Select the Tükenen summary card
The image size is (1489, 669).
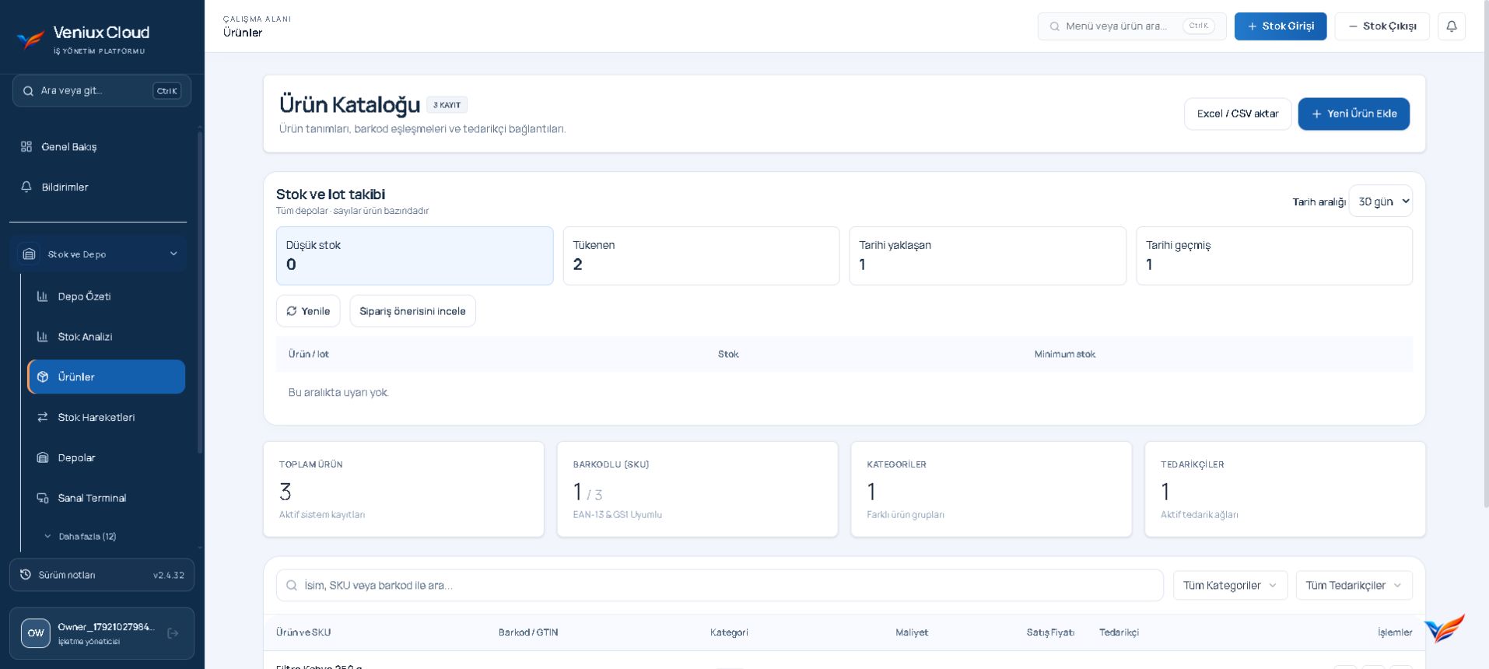pos(701,256)
